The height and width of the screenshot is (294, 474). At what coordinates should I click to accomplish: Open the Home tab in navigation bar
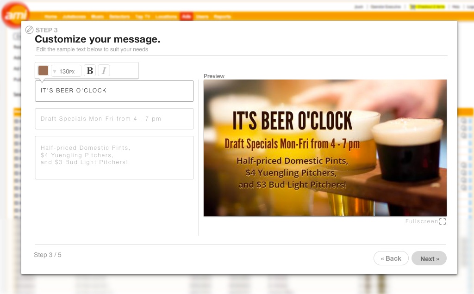51,17
